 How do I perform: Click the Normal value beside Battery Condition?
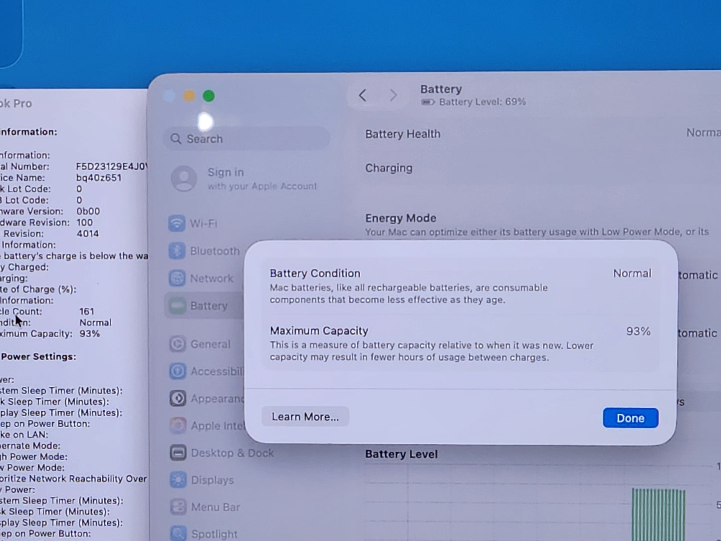[x=632, y=273]
